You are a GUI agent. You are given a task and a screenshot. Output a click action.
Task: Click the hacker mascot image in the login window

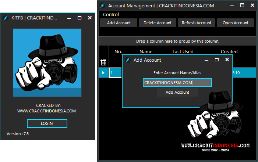coord(47,62)
